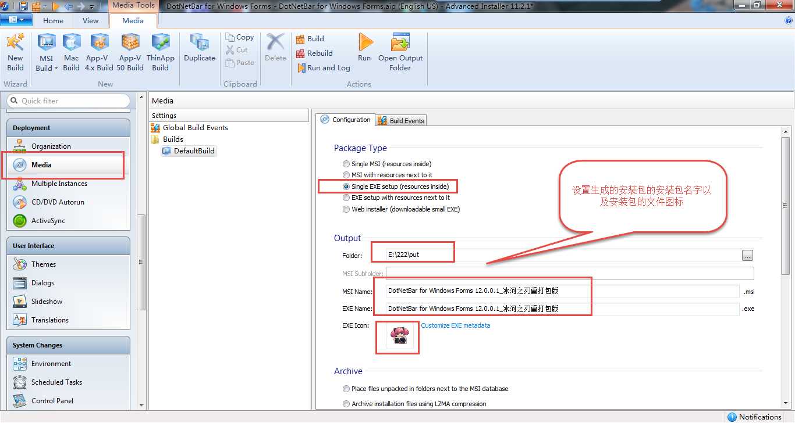Click Rebuild in the Actions group
The height and width of the screenshot is (423, 795).
coord(314,53)
